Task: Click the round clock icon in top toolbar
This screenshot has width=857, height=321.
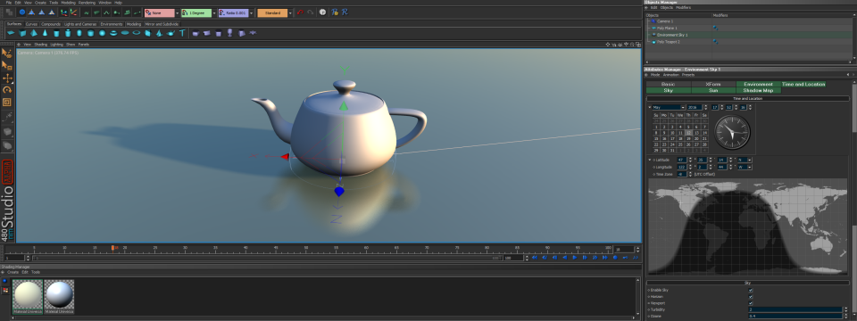Action: [322, 12]
